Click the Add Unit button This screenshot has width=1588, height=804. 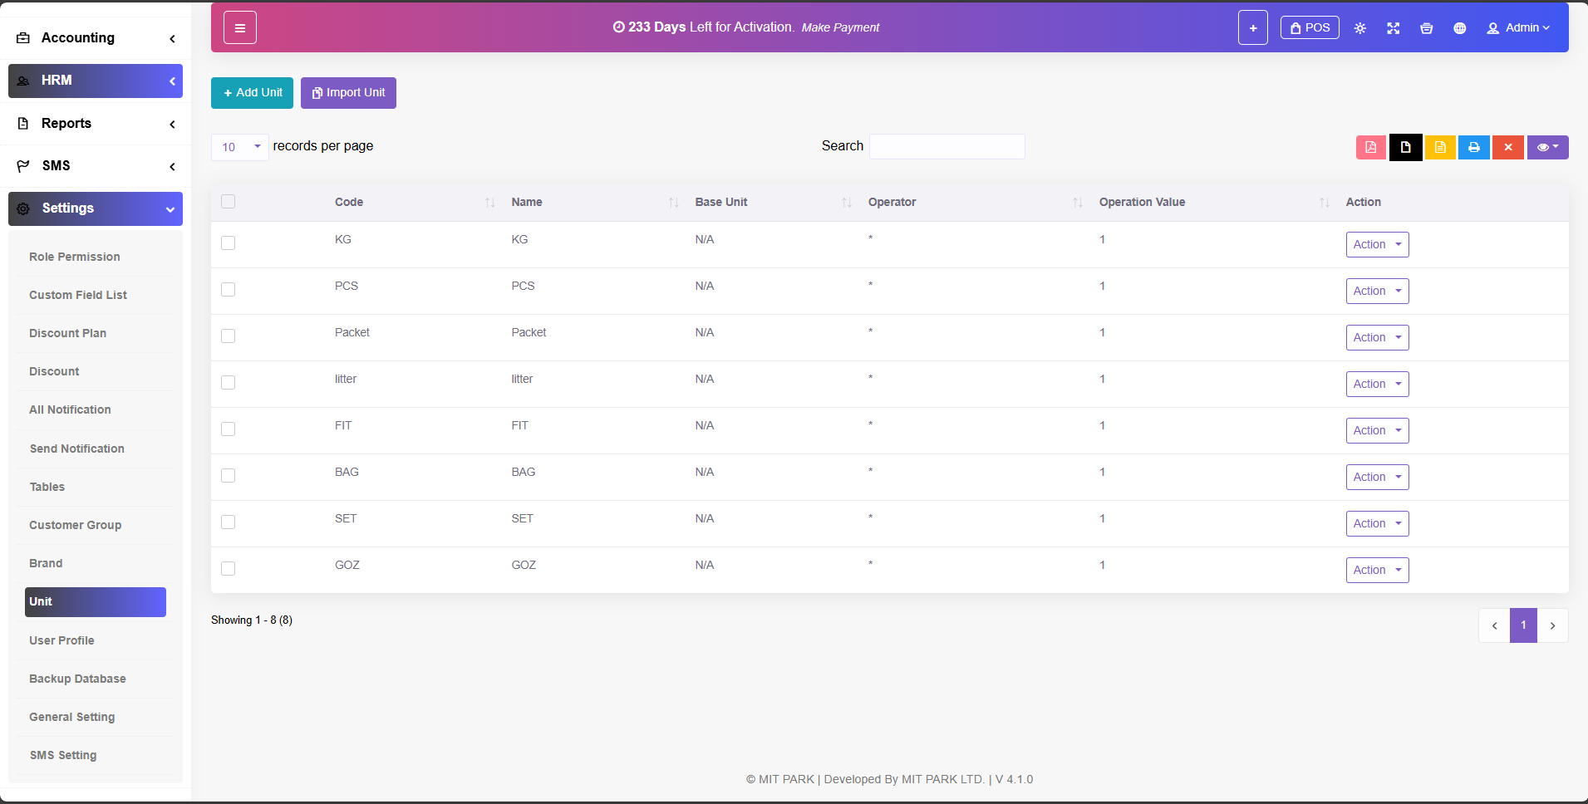pyautogui.click(x=252, y=93)
